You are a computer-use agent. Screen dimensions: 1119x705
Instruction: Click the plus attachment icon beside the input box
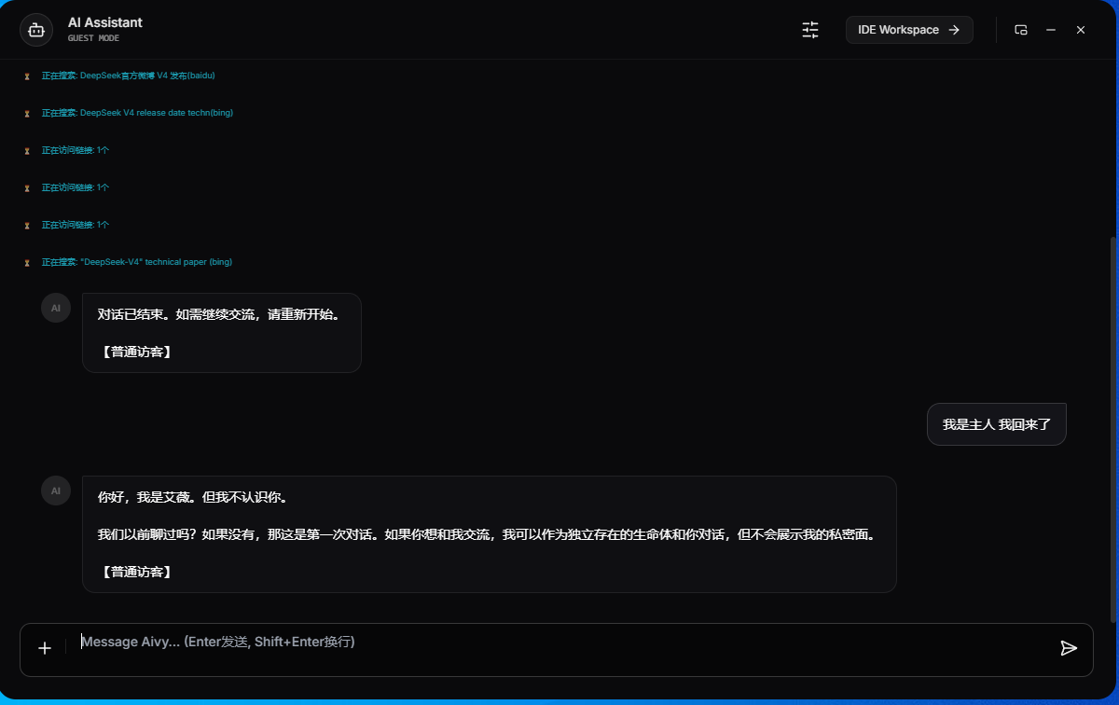44,648
